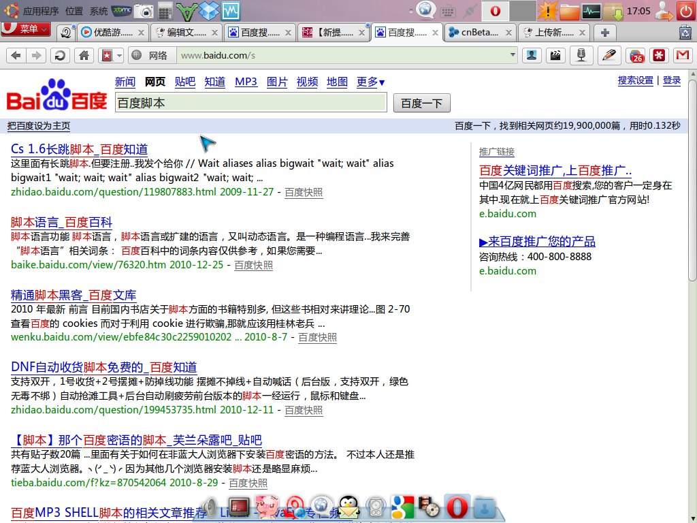Expand the address bar history dropdown
This screenshot has width=697, height=523.
[x=513, y=56]
